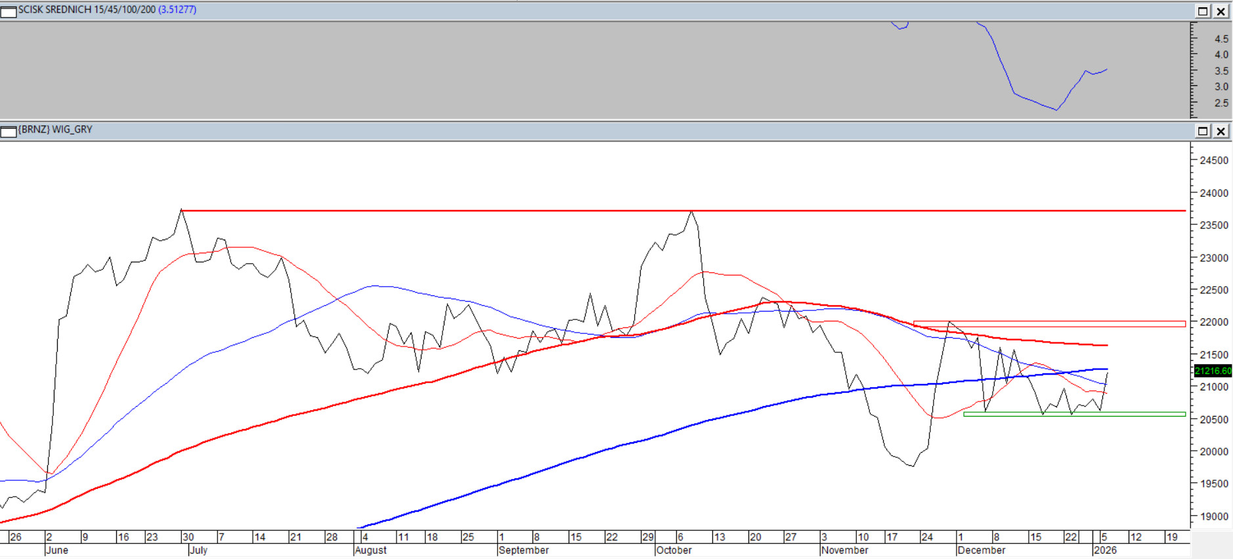Click the blue indicator value 3.51277
The height and width of the screenshot is (559, 1233).
(x=177, y=10)
